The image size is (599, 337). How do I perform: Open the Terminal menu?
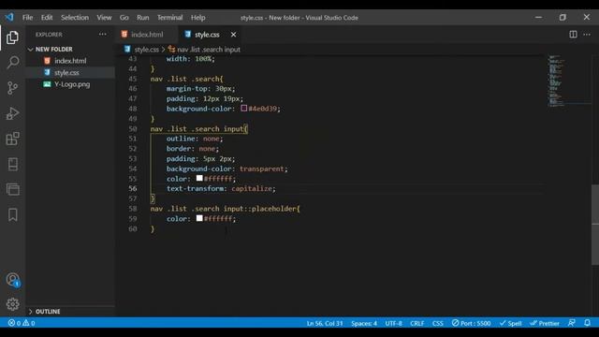click(x=169, y=18)
